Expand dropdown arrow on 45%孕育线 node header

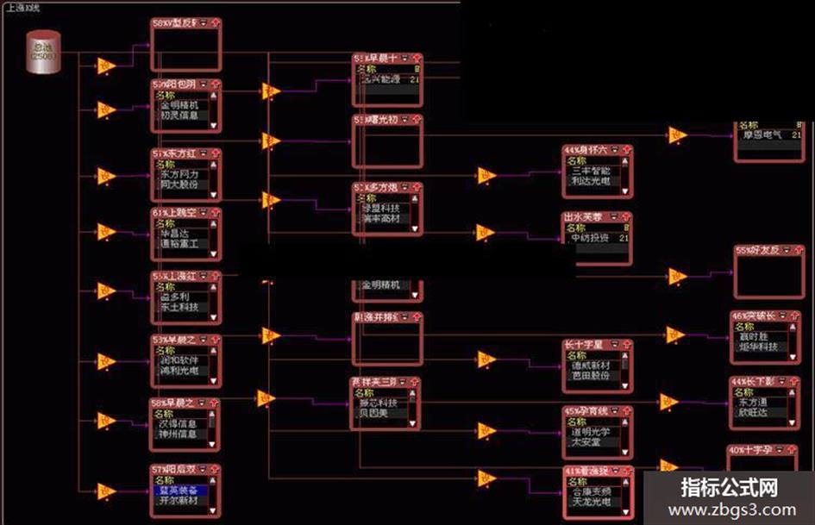click(615, 410)
